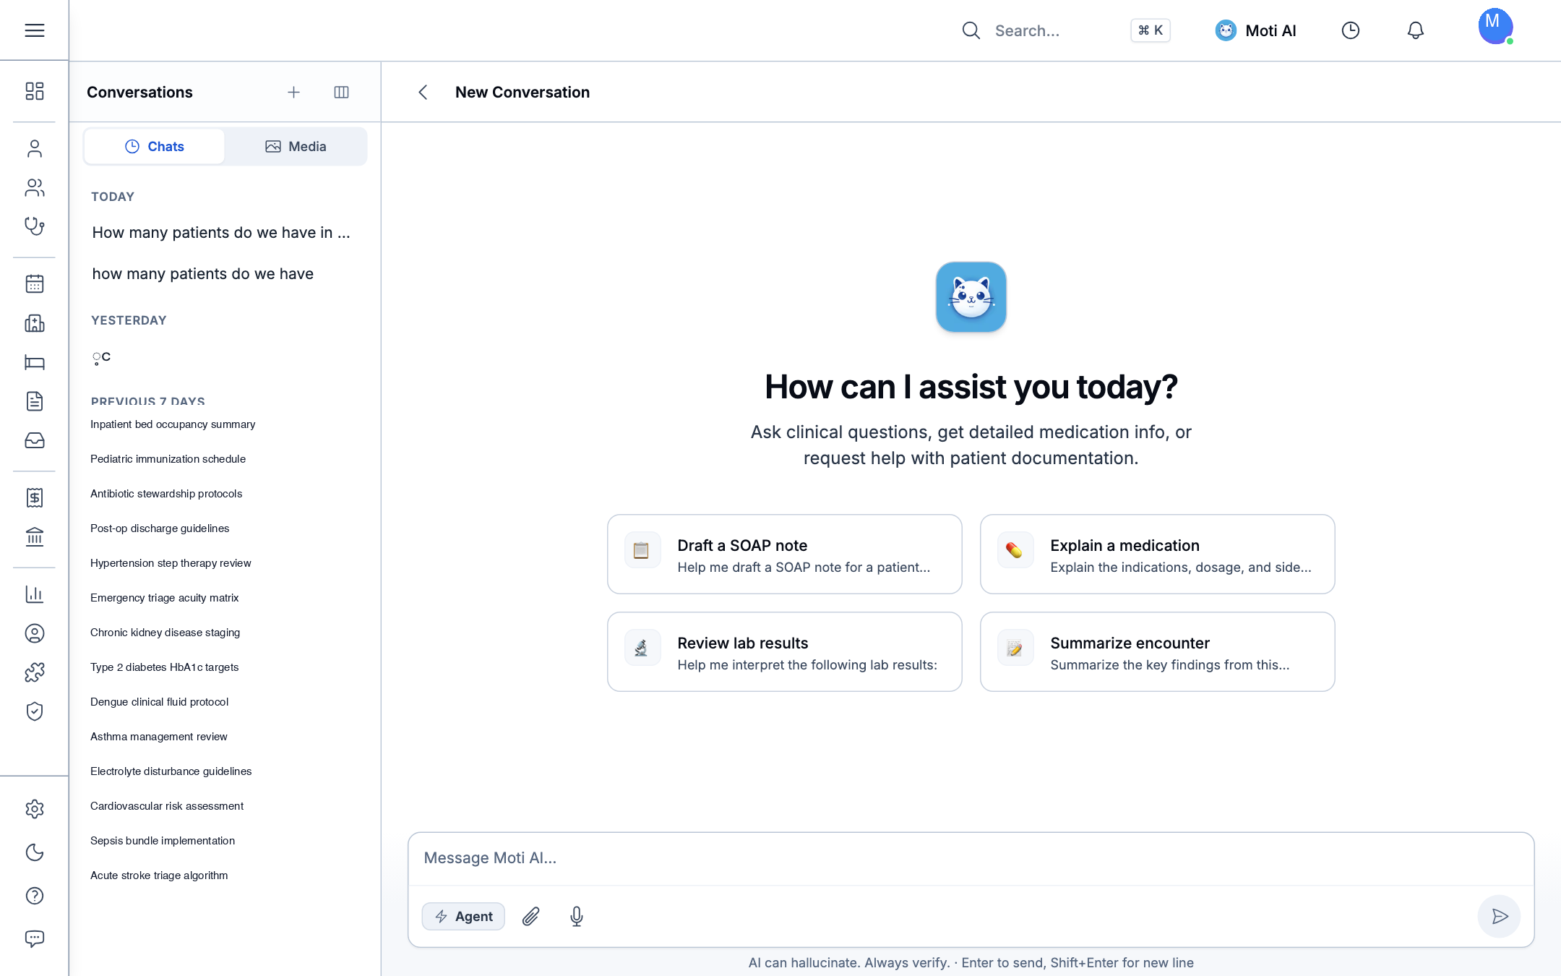Image resolution: width=1561 pixels, height=976 pixels.
Task: Open the hospital building icon in sidebar
Action: point(34,322)
